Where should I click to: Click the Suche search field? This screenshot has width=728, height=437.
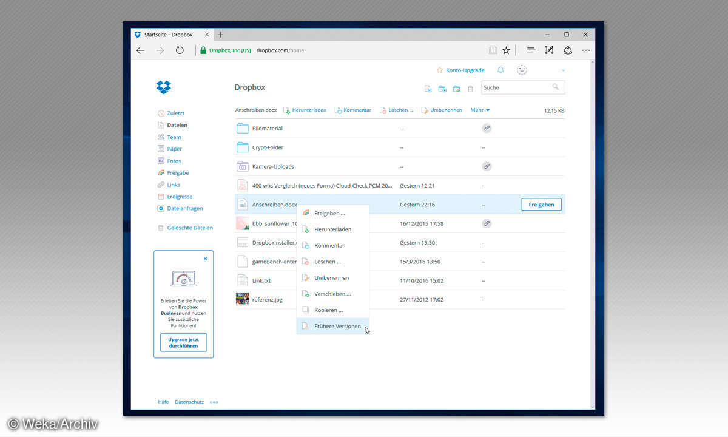coord(523,87)
